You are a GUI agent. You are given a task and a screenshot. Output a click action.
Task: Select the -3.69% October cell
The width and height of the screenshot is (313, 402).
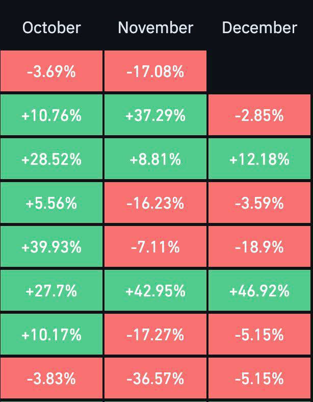click(x=51, y=71)
